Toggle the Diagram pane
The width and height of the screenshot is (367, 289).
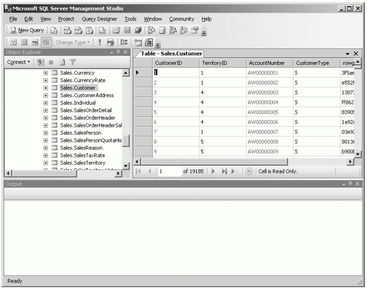(x=13, y=42)
